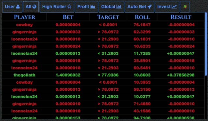Select player cowbay in the 10.3953 roll row
The image size is (208, 121).
(x=24, y=82)
